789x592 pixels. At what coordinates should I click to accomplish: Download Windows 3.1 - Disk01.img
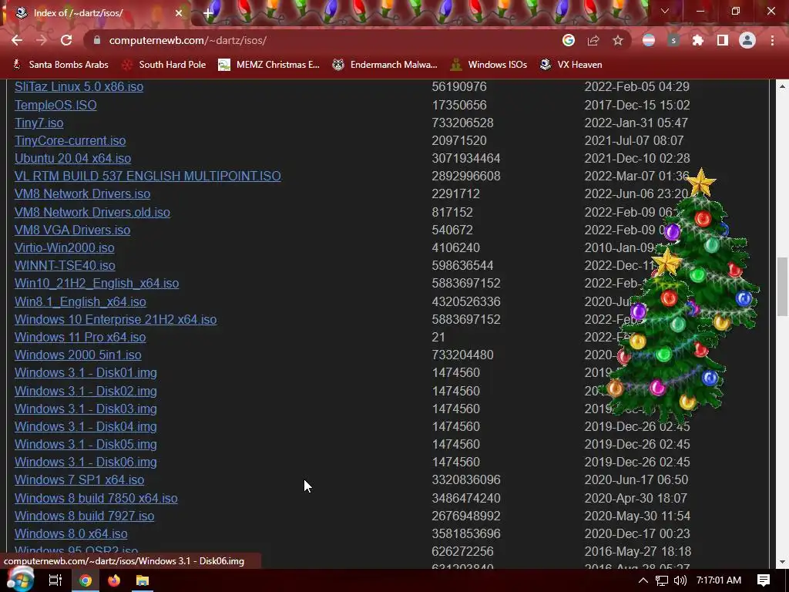86,372
